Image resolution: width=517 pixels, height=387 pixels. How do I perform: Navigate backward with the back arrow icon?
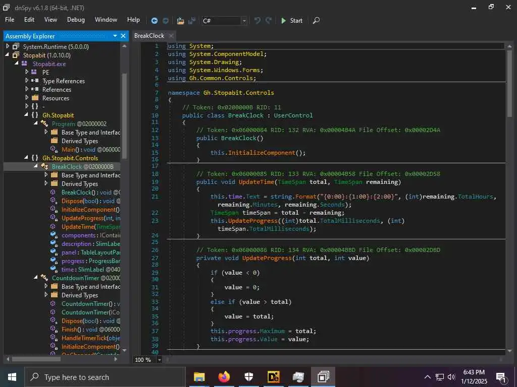pyautogui.click(x=154, y=21)
